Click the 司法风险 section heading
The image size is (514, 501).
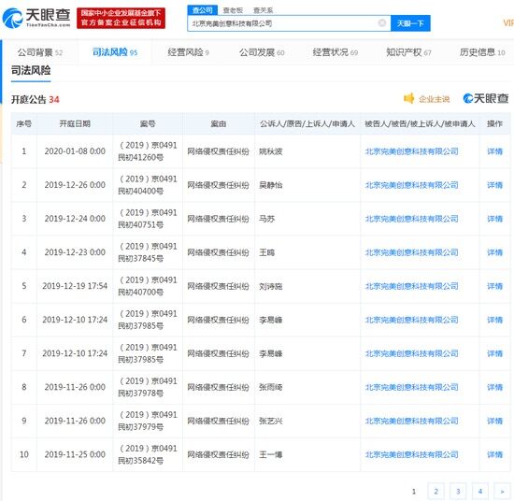(x=31, y=70)
